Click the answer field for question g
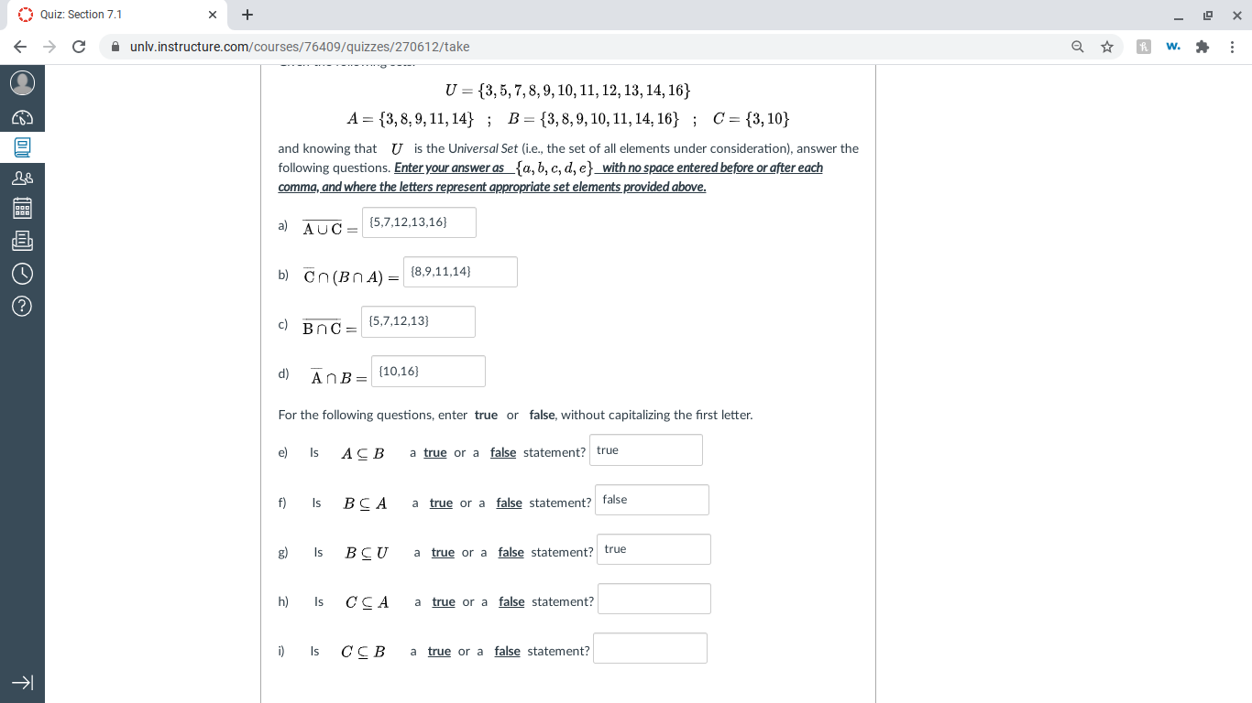This screenshot has height=703, width=1252. pyautogui.click(x=653, y=549)
